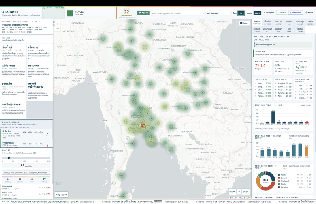The image size is (316, 204).
Task: Click the Central legend color swatch
Action: pos(279,178)
